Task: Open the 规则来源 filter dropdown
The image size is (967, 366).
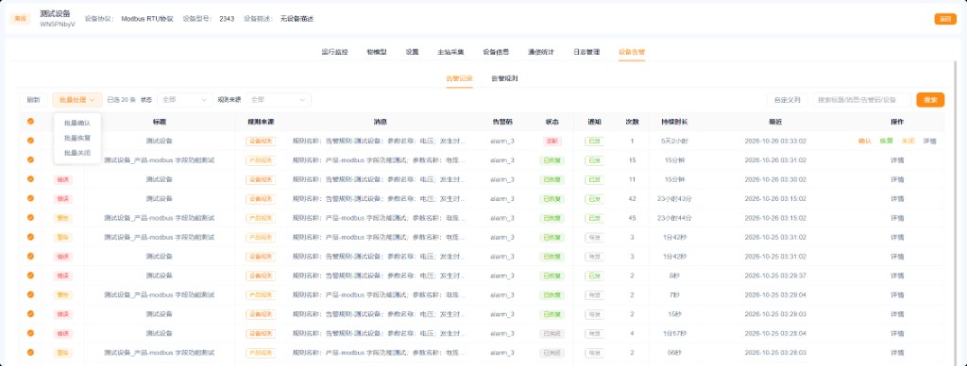Action: [x=279, y=100]
